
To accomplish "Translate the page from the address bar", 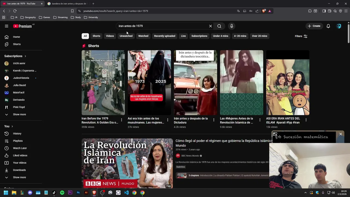I will coord(238,11).
